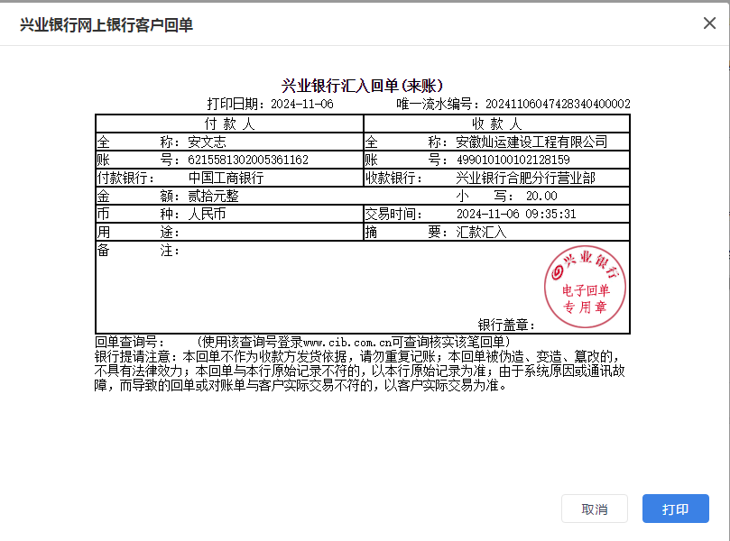730x541 pixels.
Task: Click the numeric amount 20.00
Action: [x=541, y=196]
